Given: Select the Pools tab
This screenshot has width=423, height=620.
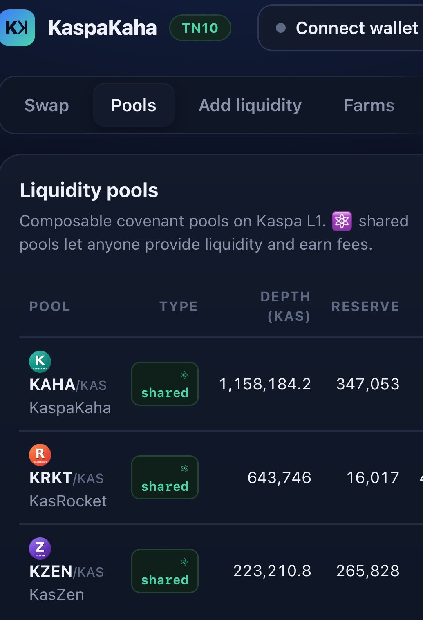Looking at the screenshot, I should [x=134, y=105].
